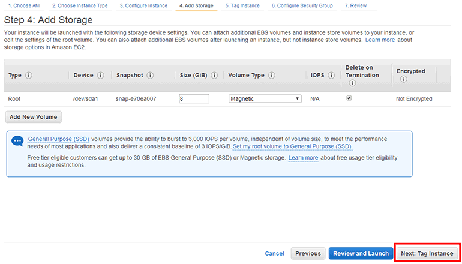Click the Previous button

pos(308,253)
